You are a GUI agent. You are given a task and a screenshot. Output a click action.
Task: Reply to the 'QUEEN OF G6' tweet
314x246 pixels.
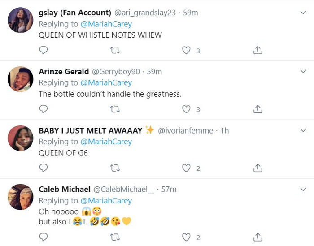[x=44, y=168]
